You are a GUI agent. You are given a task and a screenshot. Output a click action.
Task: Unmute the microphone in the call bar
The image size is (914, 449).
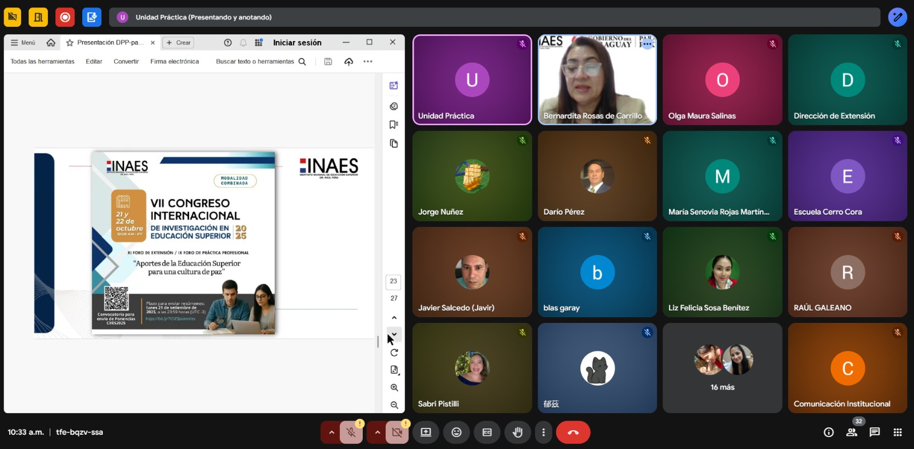[351, 432]
